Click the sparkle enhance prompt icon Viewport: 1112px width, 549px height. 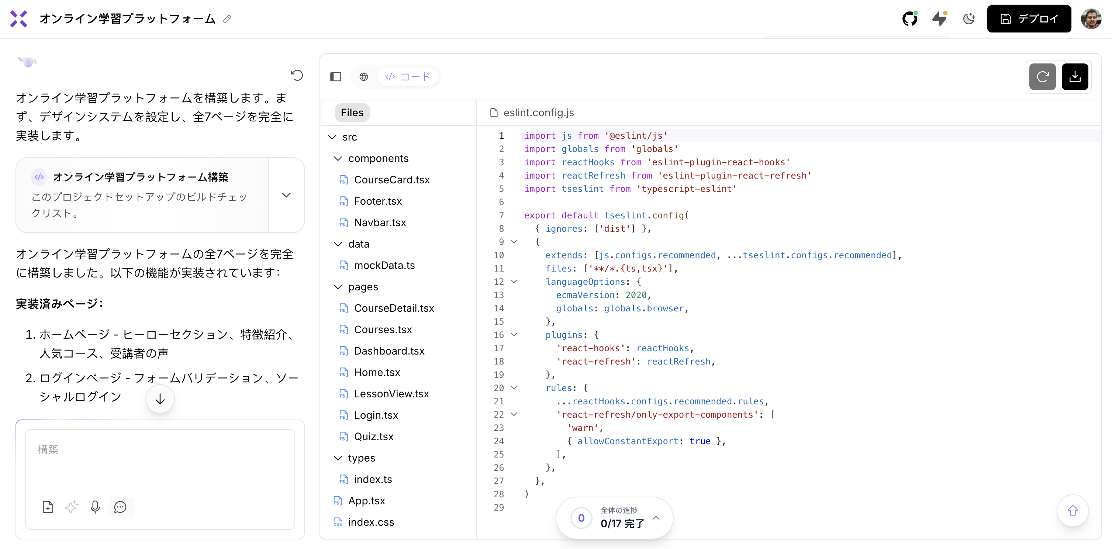72,507
